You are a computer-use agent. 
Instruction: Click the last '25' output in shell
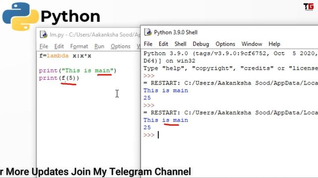tap(147, 128)
